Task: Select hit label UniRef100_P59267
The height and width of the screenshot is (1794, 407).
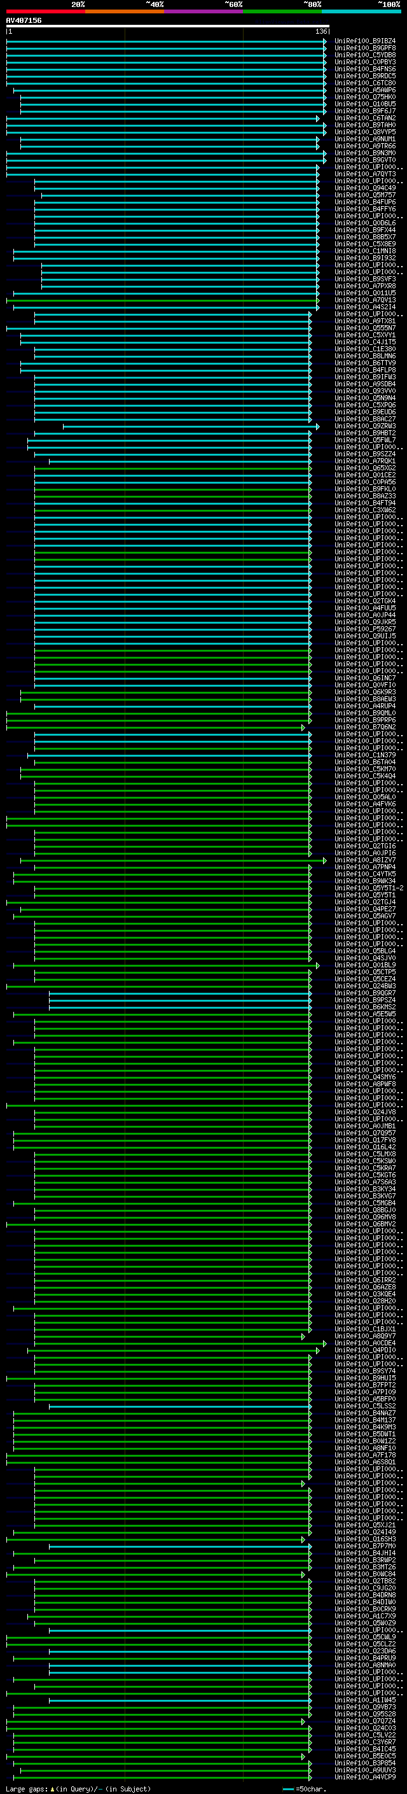Action: pyautogui.click(x=364, y=629)
